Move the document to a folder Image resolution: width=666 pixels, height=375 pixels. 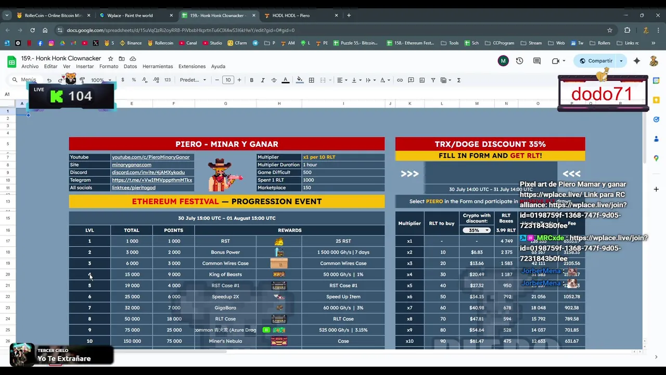pos(122,59)
